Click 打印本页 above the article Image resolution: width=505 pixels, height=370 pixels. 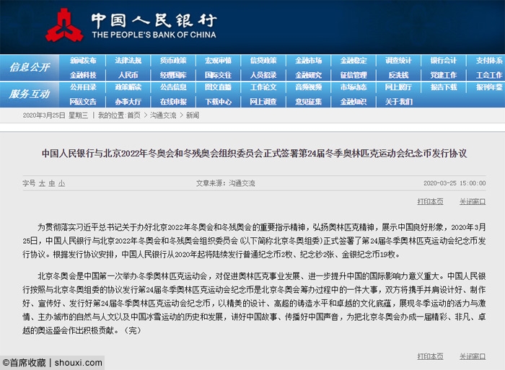tap(430, 201)
